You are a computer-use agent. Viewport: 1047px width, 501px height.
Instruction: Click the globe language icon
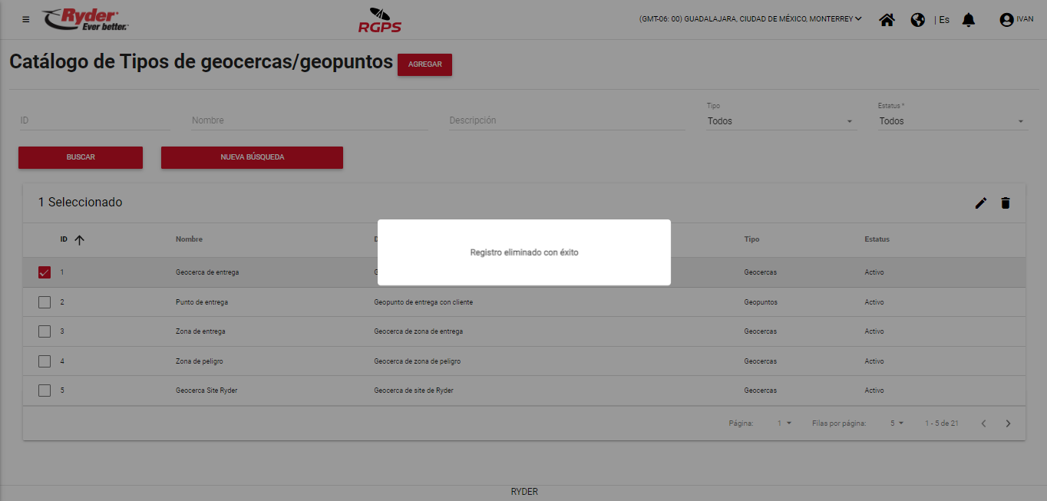pyautogui.click(x=917, y=20)
